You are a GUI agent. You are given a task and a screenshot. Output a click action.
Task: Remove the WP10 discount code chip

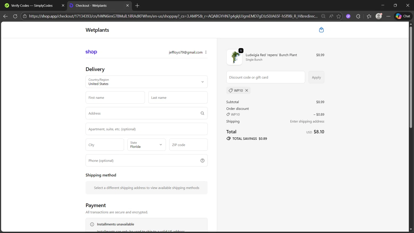[247, 90]
